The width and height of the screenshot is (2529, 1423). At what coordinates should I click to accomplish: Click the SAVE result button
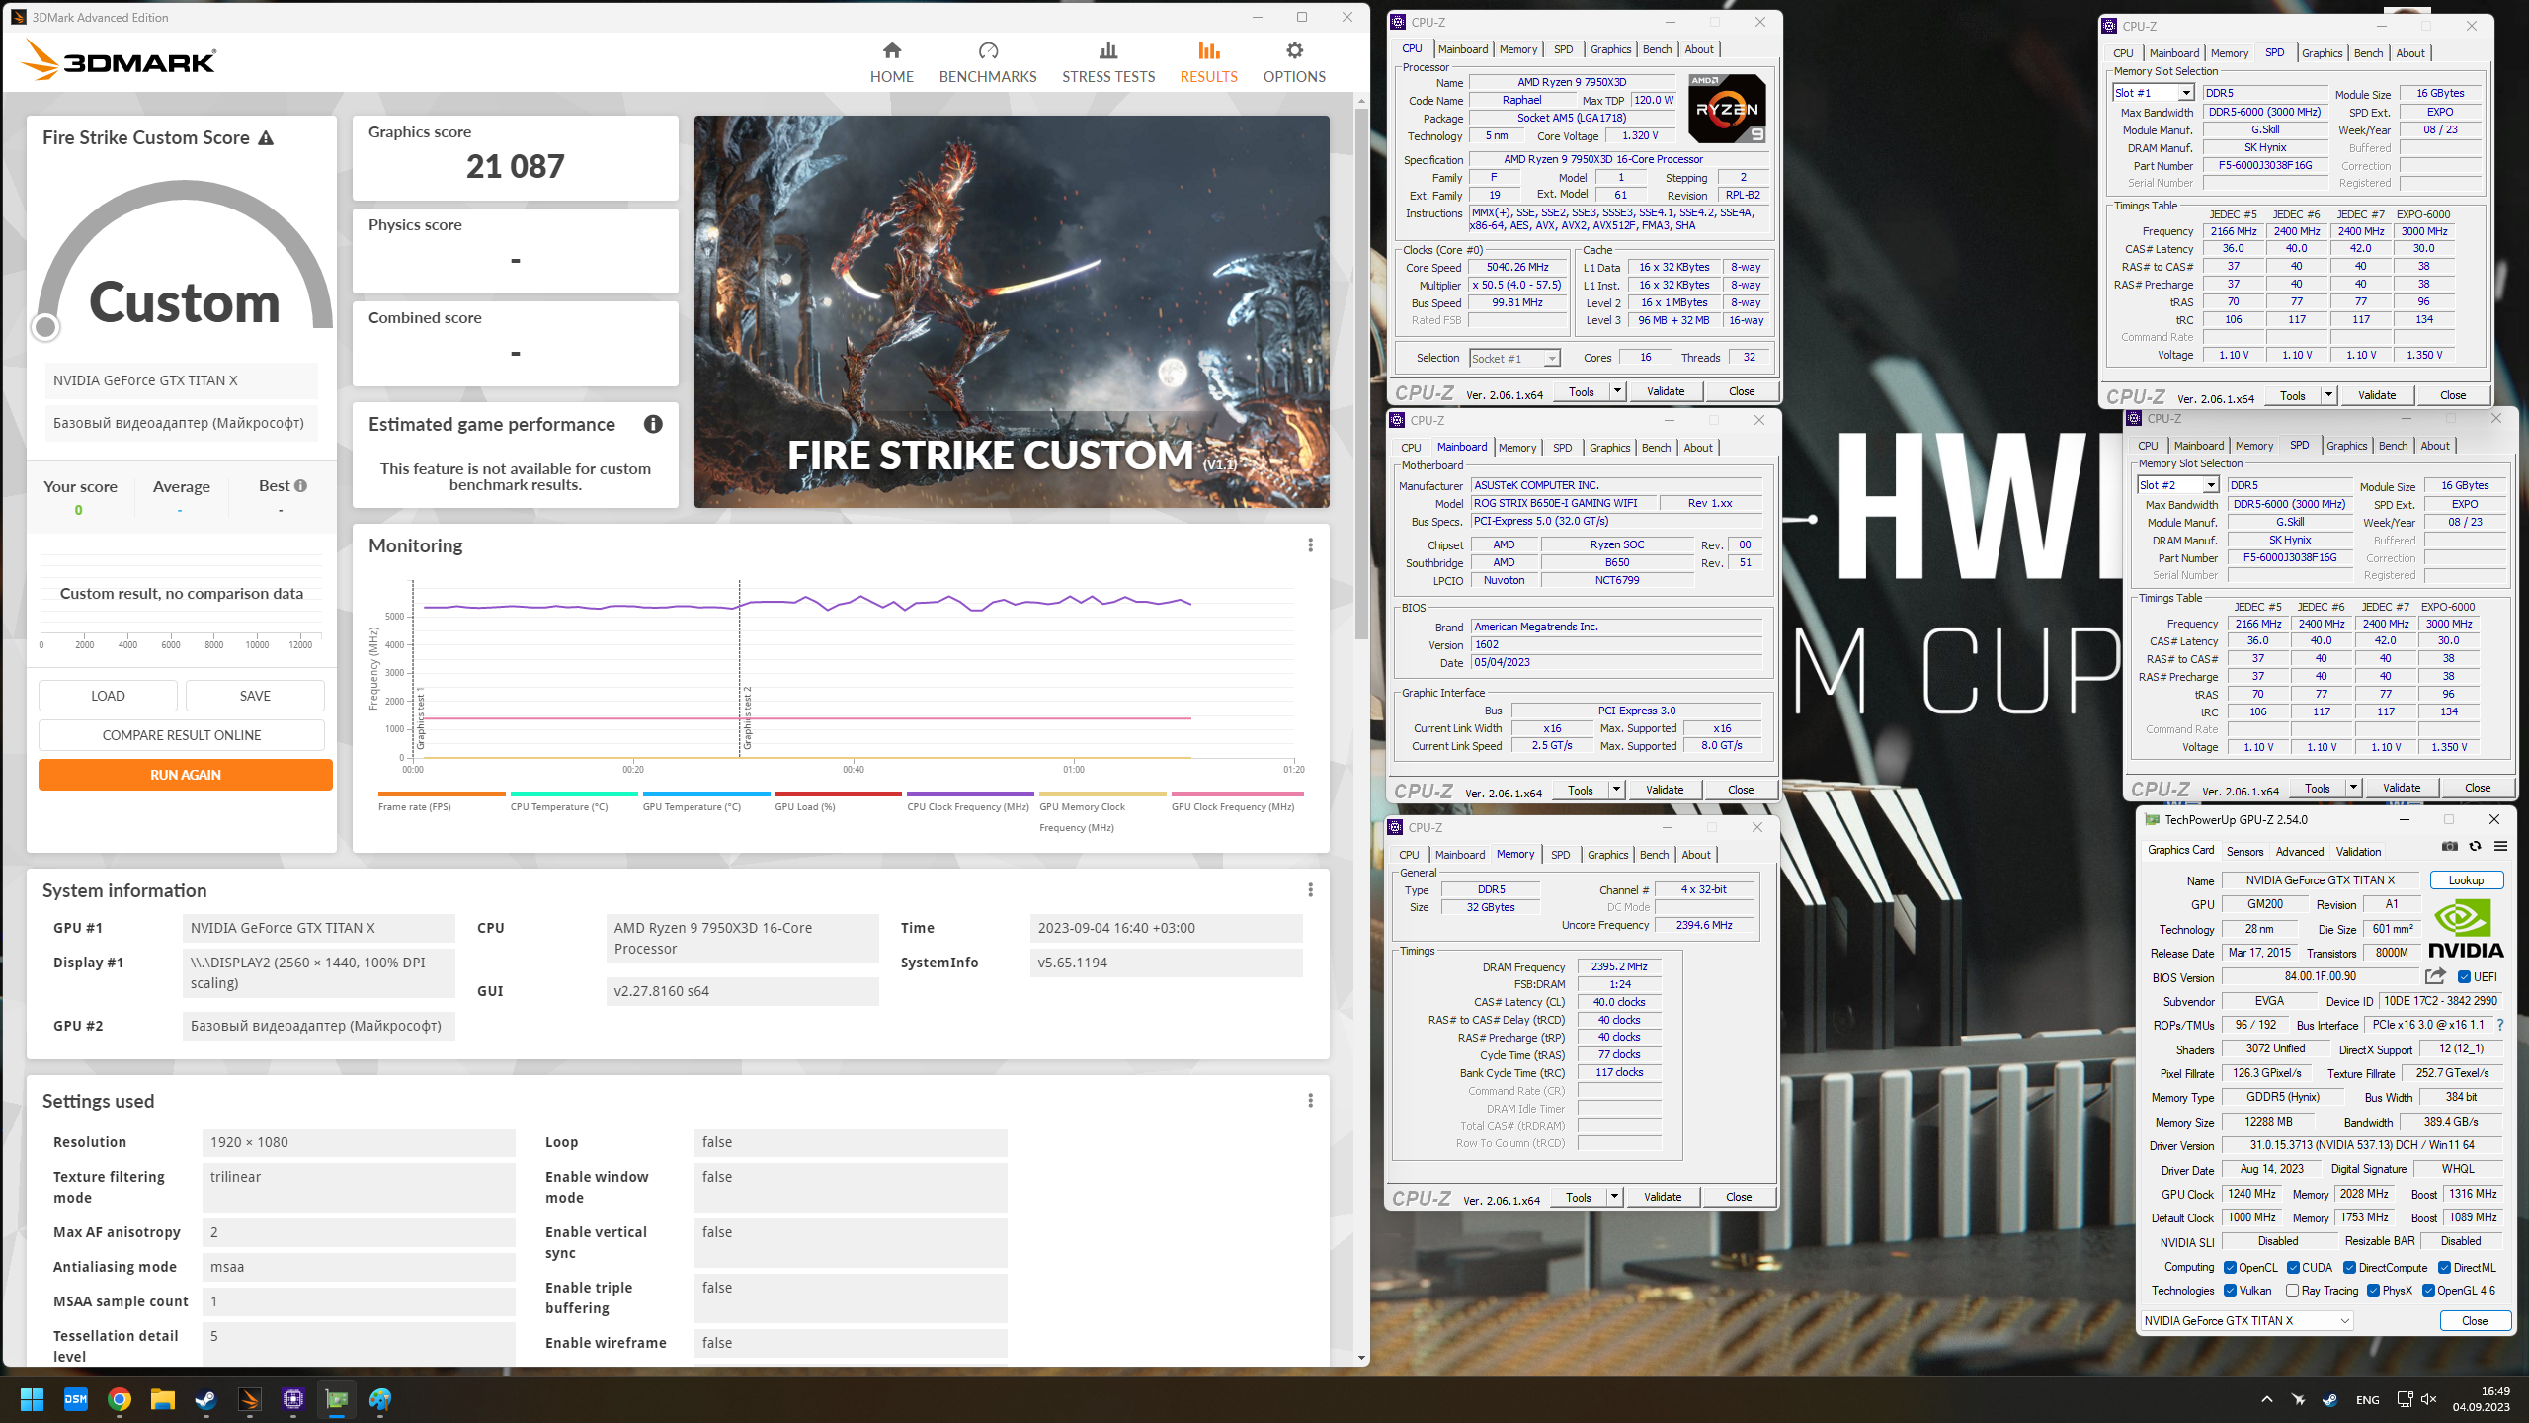pos(255,696)
